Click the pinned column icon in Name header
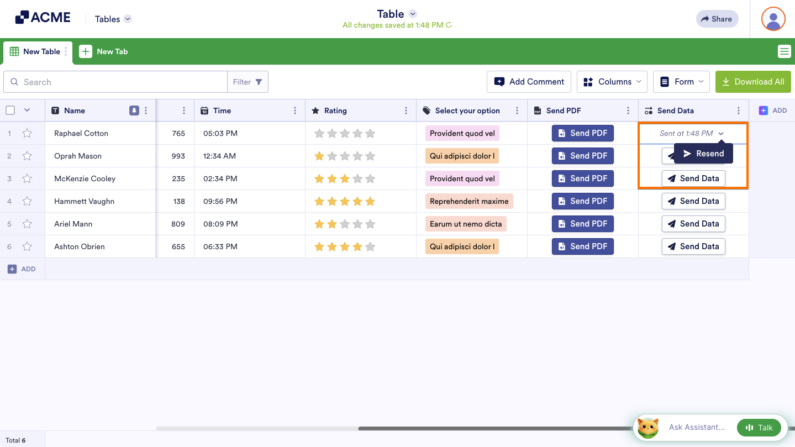795x447 pixels. [134, 111]
